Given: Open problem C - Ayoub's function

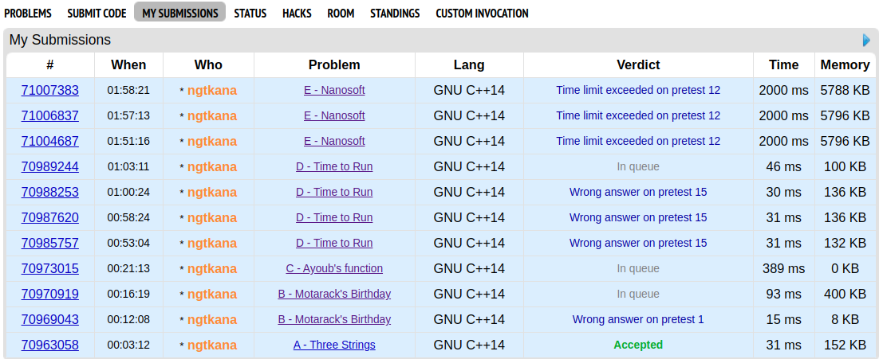Looking at the screenshot, I should point(334,268).
